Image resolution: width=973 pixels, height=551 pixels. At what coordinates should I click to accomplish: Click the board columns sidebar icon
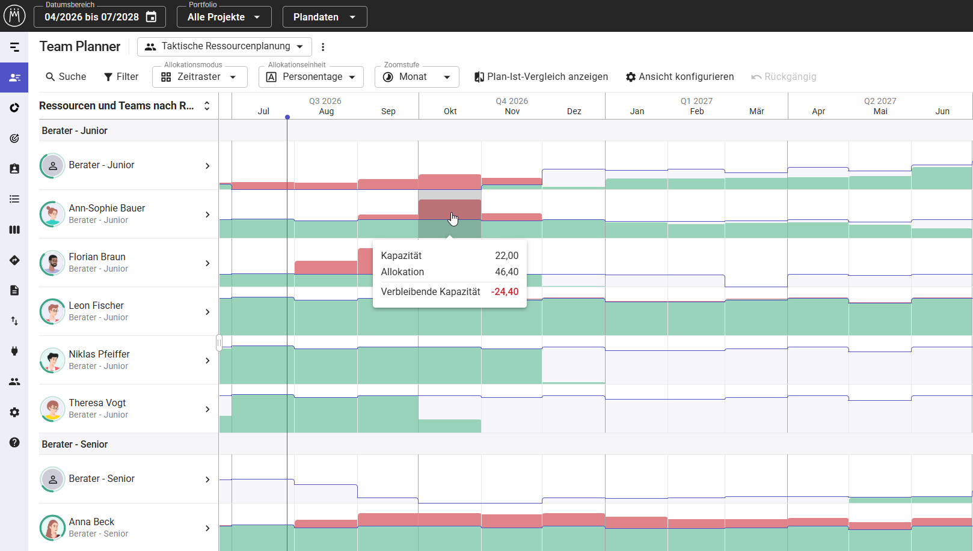14,230
